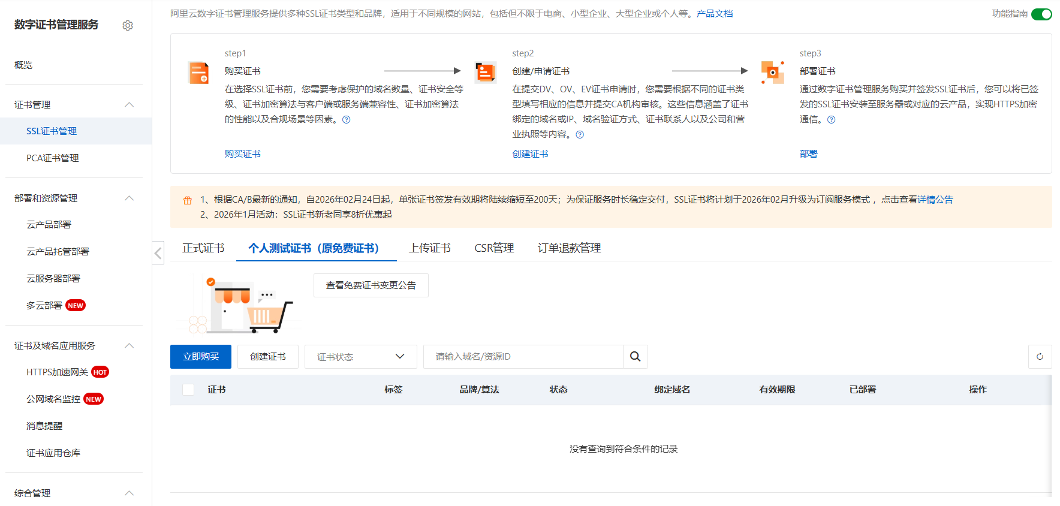The height and width of the screenshot is (506, 1060).
Task: Click the help icon after step2 description
Action: 580,135
